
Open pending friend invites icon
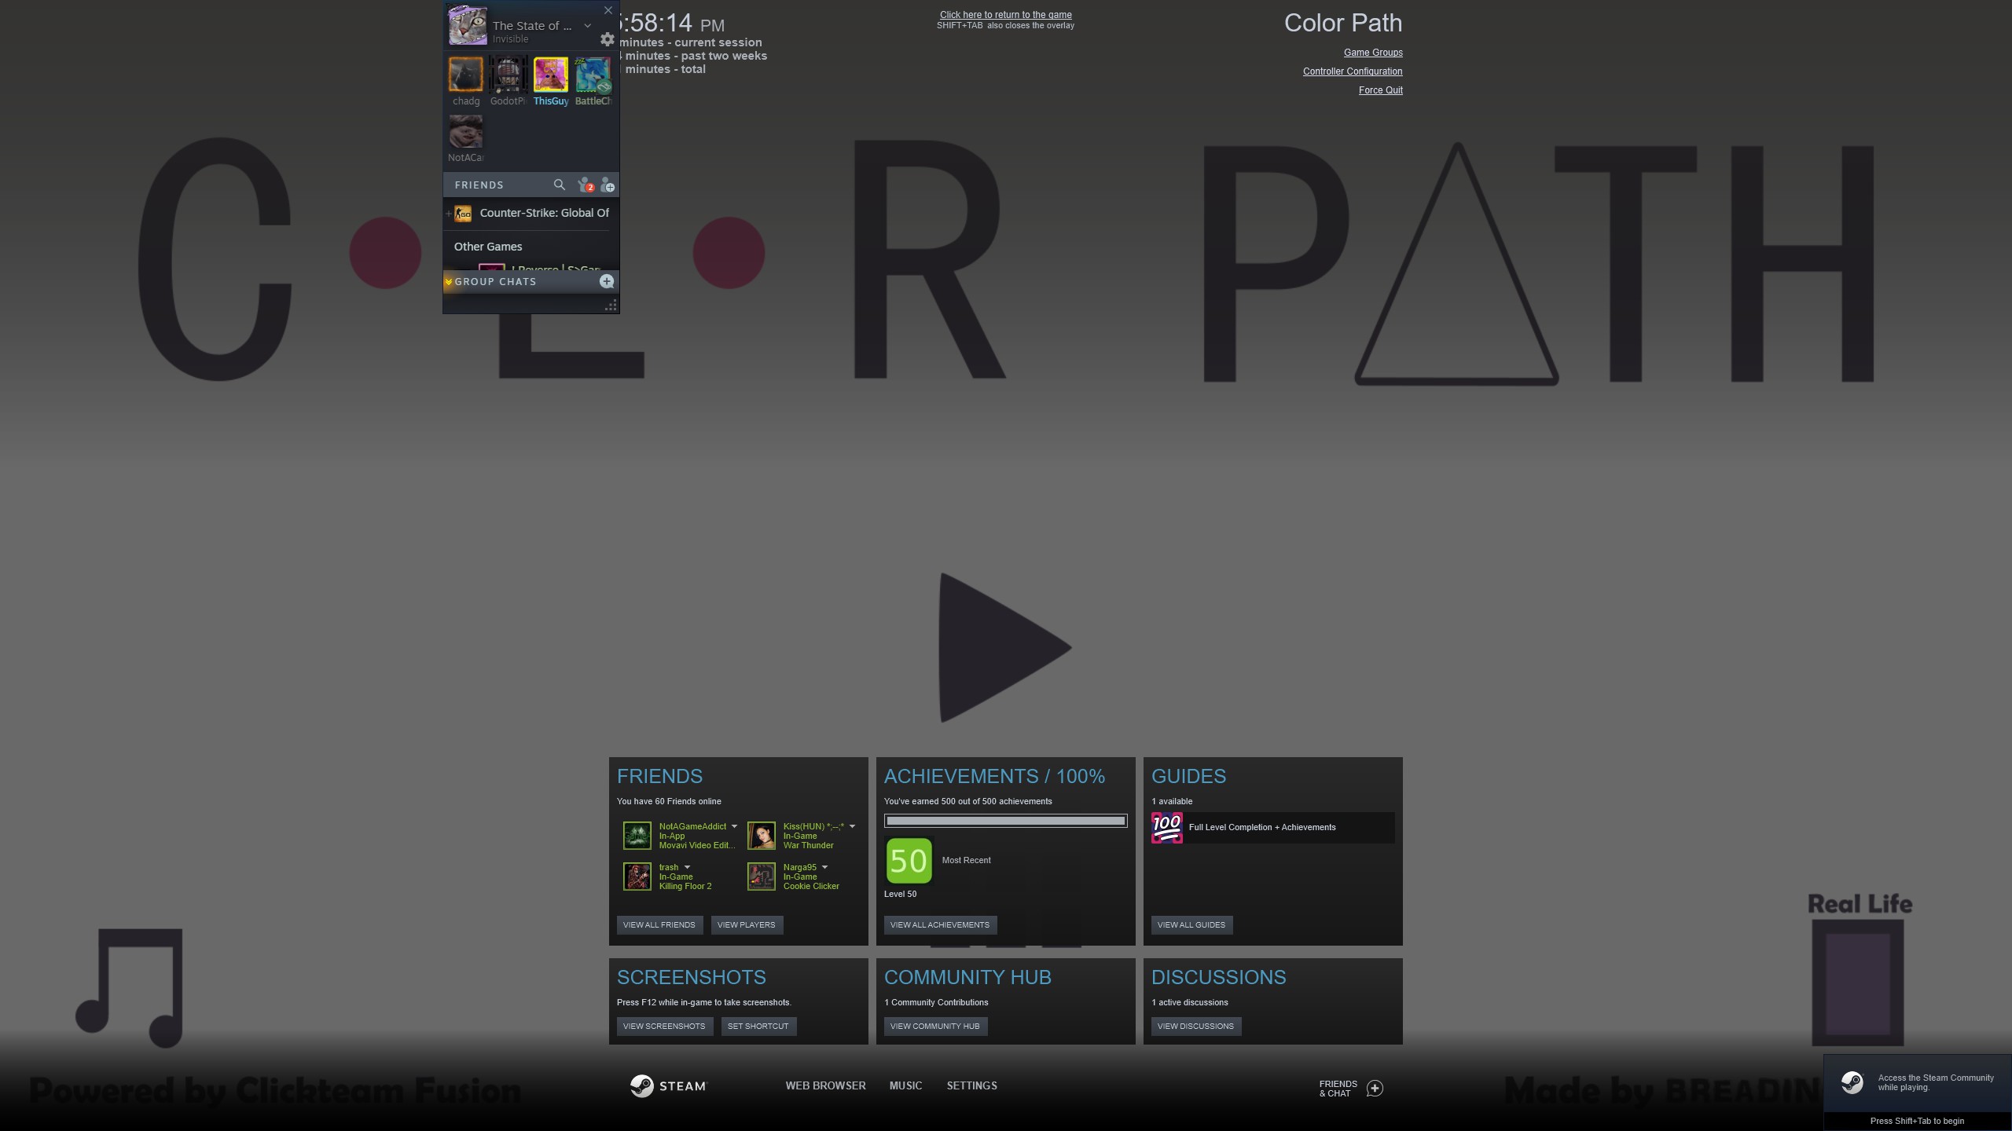[x=585, y=185]
